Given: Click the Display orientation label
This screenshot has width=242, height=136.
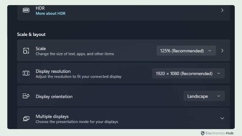Looking at the screenshot, I should point(54,96).
